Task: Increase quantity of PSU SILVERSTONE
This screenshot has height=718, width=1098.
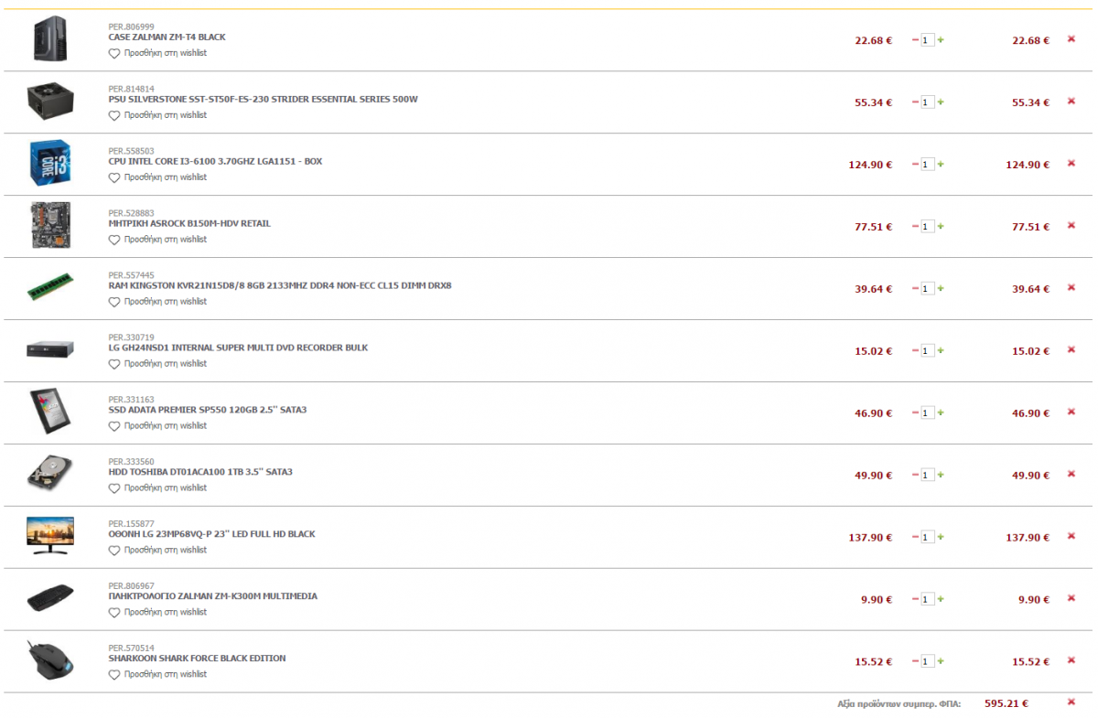Action: tap(941, 102)
